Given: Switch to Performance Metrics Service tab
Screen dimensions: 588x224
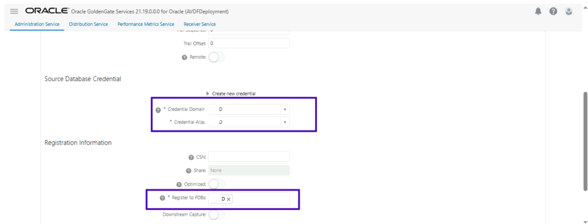Looking at the screenshot, I should (x=145, y=24).
